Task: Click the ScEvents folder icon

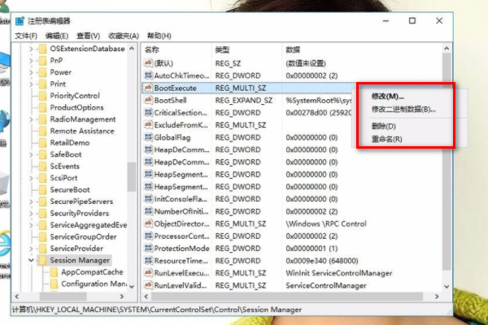Action: point(43,166)
